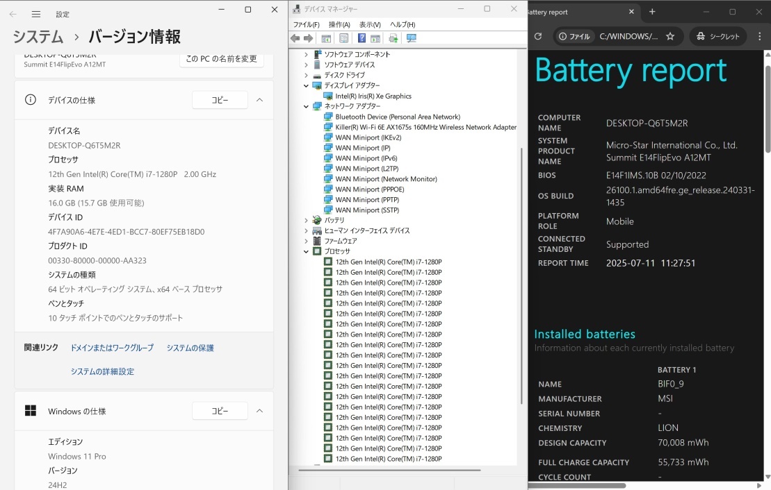Open the Settings hamburger navigation menu

click(x=36, y=14)
